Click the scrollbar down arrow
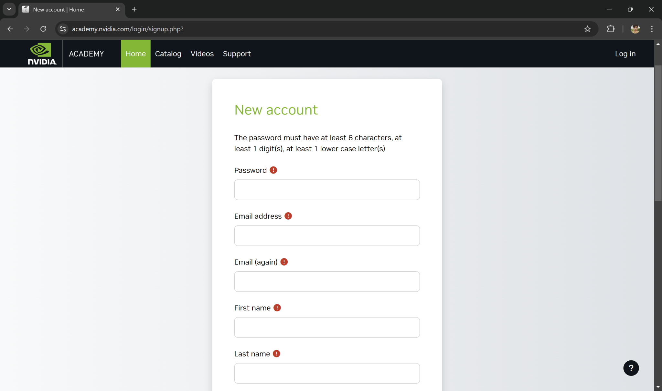 pos(658,387)
